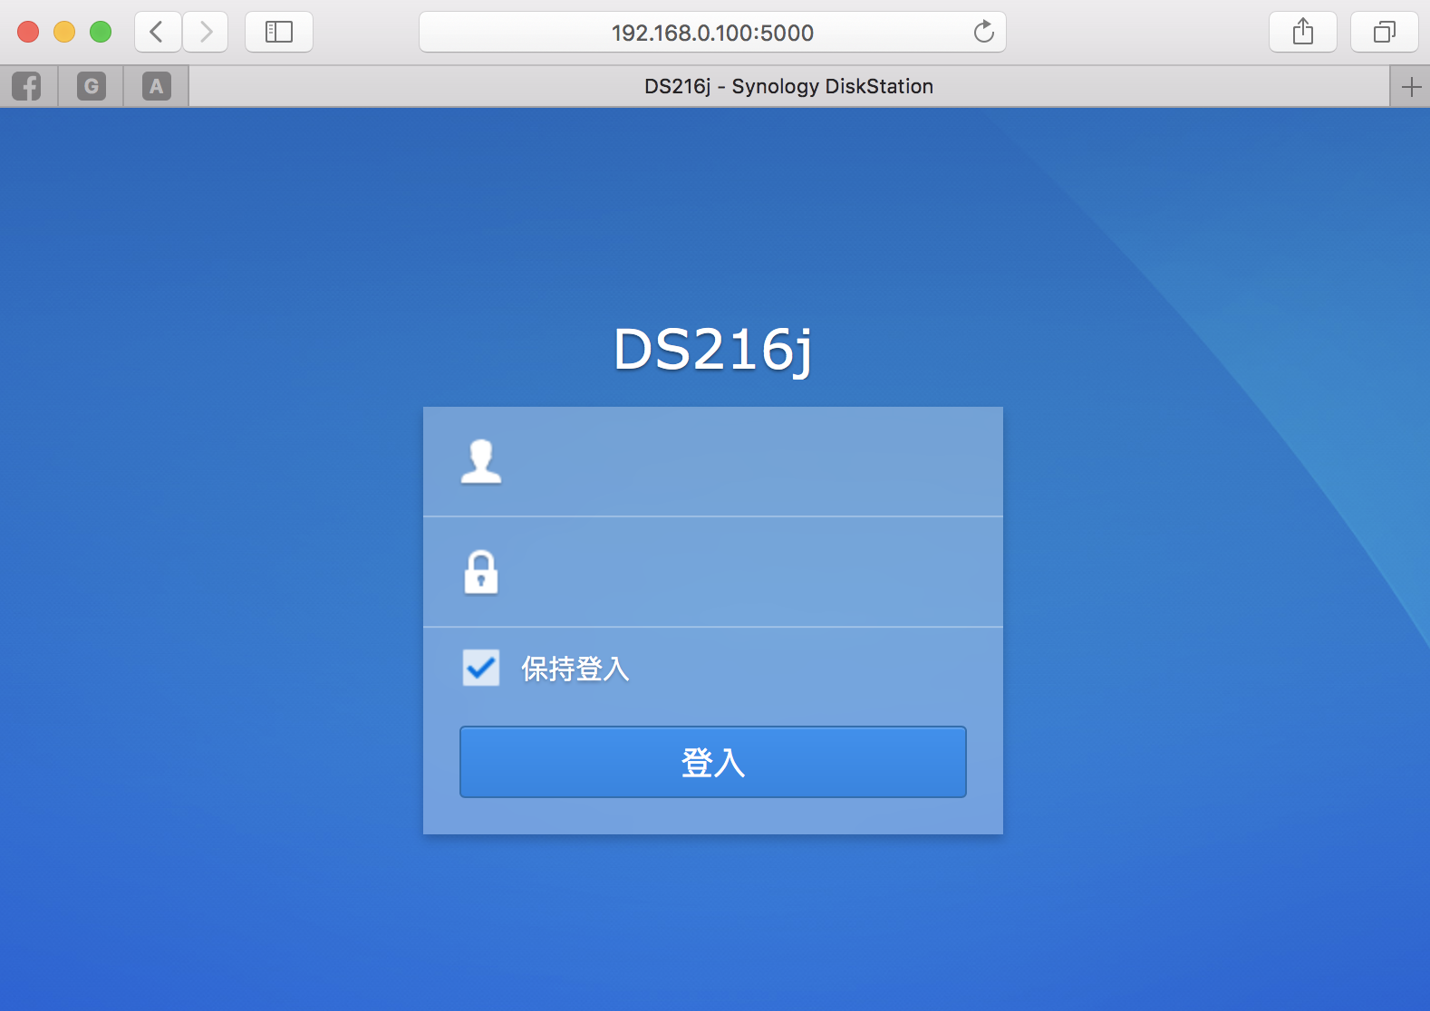Click the green fullscreen window button
Viewport: 1430px width, 1011px height.
click(x=101, y=33)
